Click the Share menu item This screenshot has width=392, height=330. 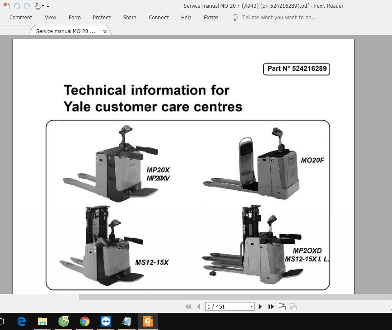point(130,18)
